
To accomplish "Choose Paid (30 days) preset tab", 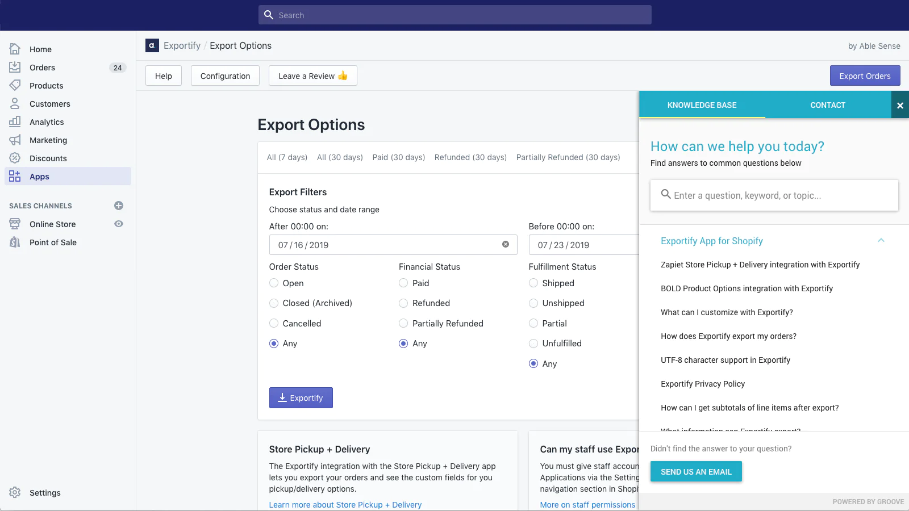I will tap(399, 157).
